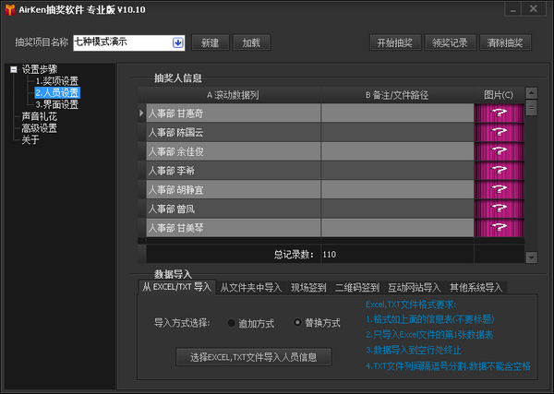Click the 开始抽奖 button
Image resolution: width=554 pixels, height=394 pixels.
tap(395, 42)
